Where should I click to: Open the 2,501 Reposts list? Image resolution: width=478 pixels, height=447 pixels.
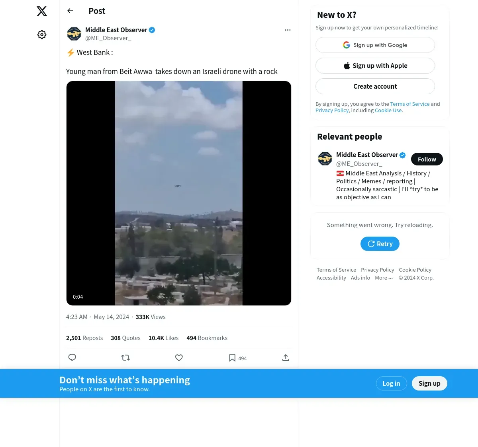(x=84, y=338)
